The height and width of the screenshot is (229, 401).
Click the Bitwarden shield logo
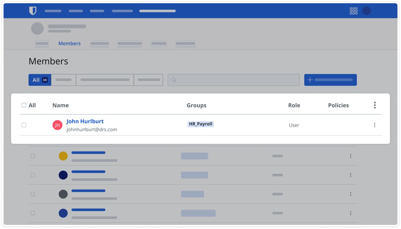pos(33,11)
